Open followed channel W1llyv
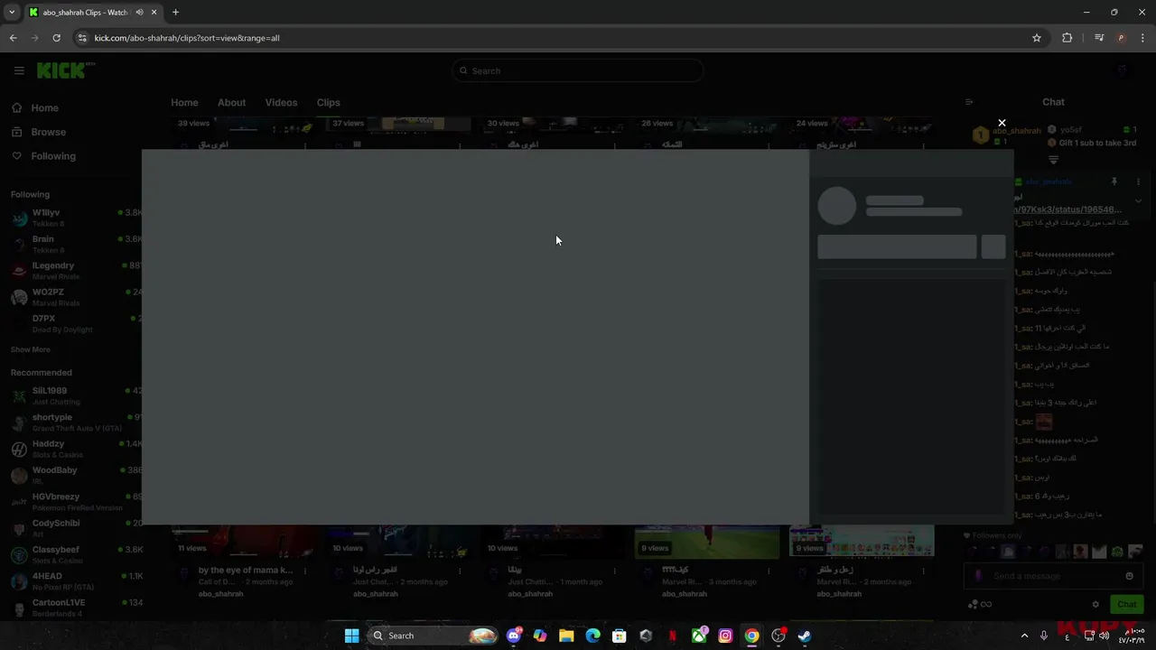Image resolution: width=1156 pixels, height=650 pixels. click(76, 218)
